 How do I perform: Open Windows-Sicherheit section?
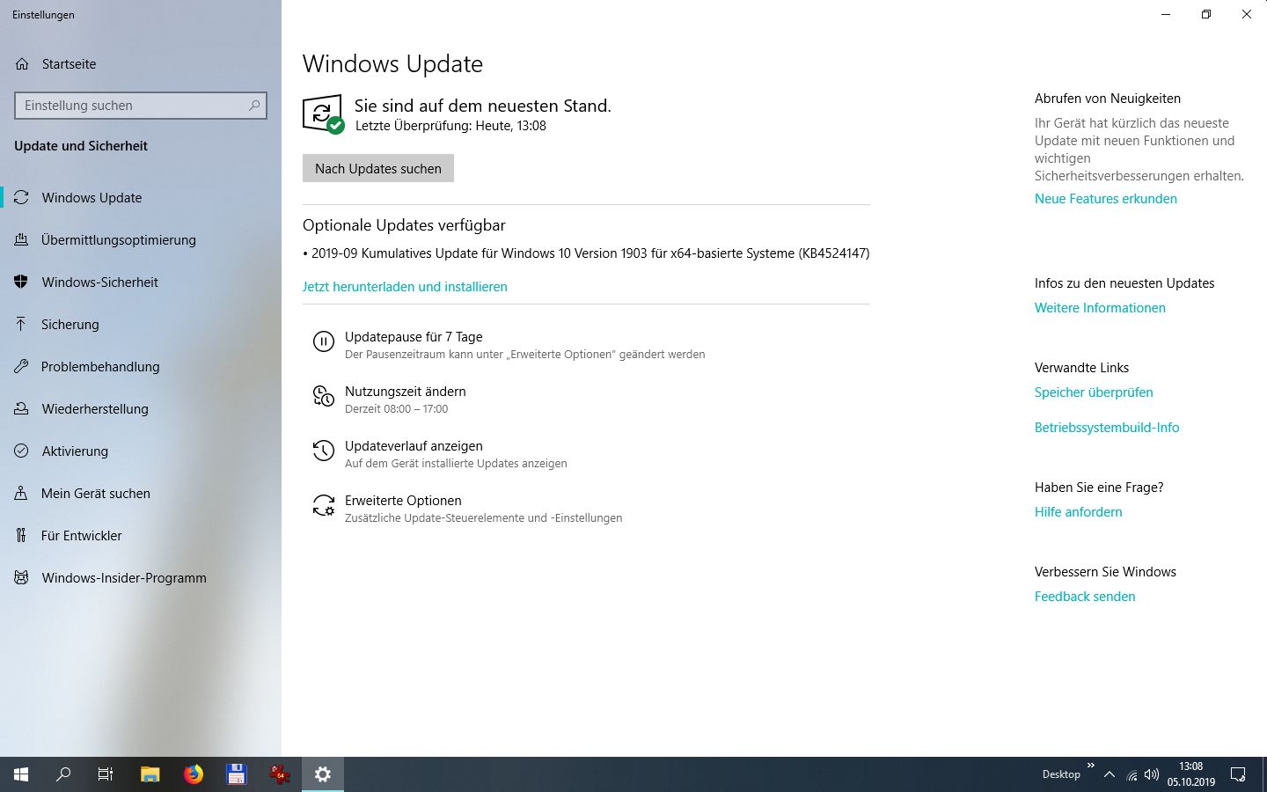[141, 282]
